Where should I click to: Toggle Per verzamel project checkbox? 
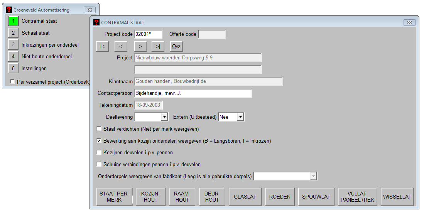pos(13,82)
